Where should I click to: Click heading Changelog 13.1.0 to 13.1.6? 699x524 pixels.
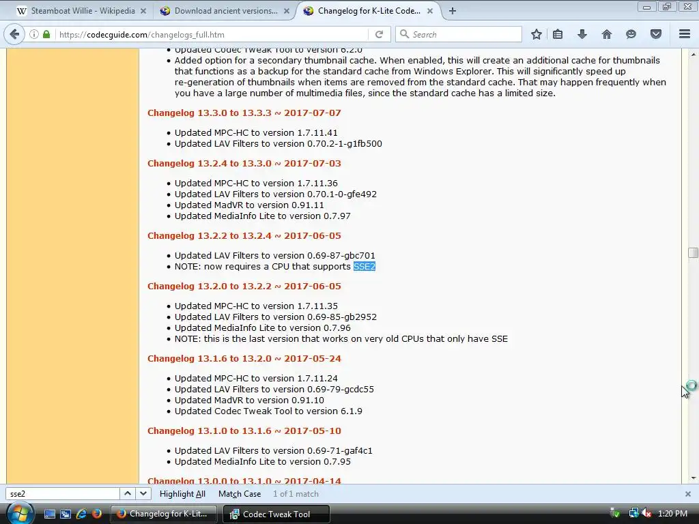[x=244, y=431]
